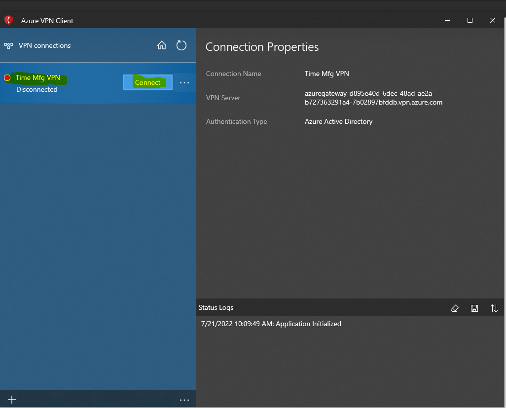This screenshot has width=506, height=408.
Task: Open the bottom bar ellipsis menu
Action: pyautogui.click(x=184, y=400)
